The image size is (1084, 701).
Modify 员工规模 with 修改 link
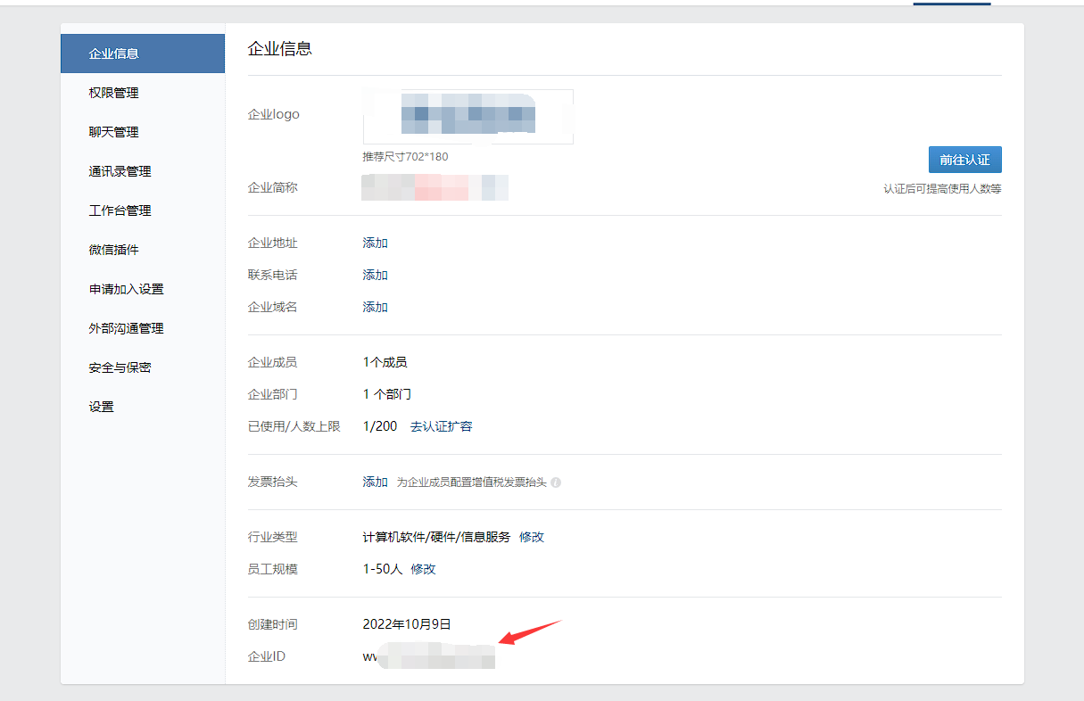423,569
